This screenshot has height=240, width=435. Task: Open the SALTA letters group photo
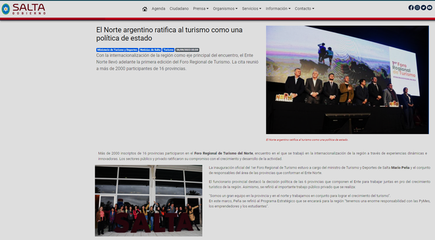(149, 201)
